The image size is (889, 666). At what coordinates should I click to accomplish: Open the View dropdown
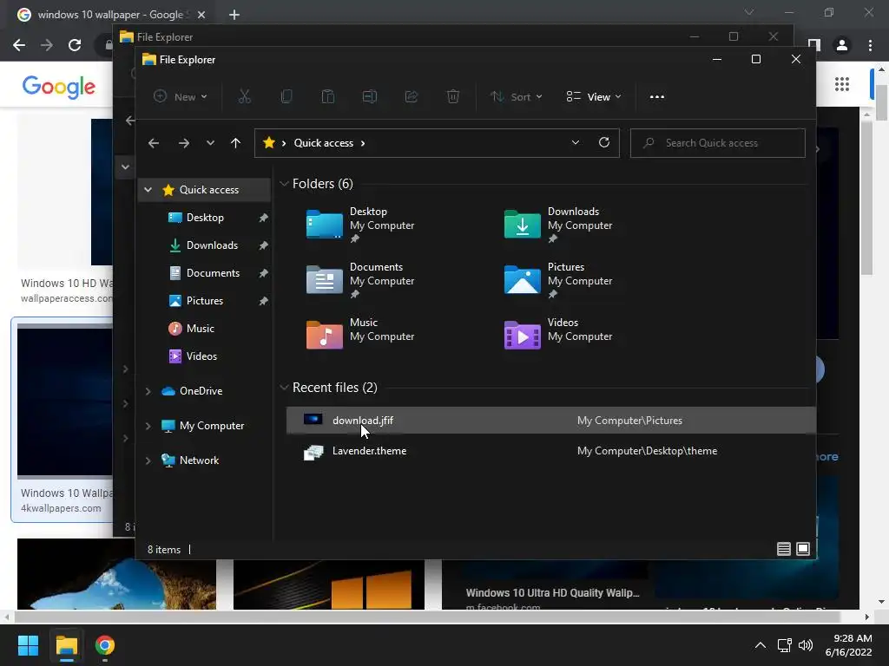click(594, 97)
